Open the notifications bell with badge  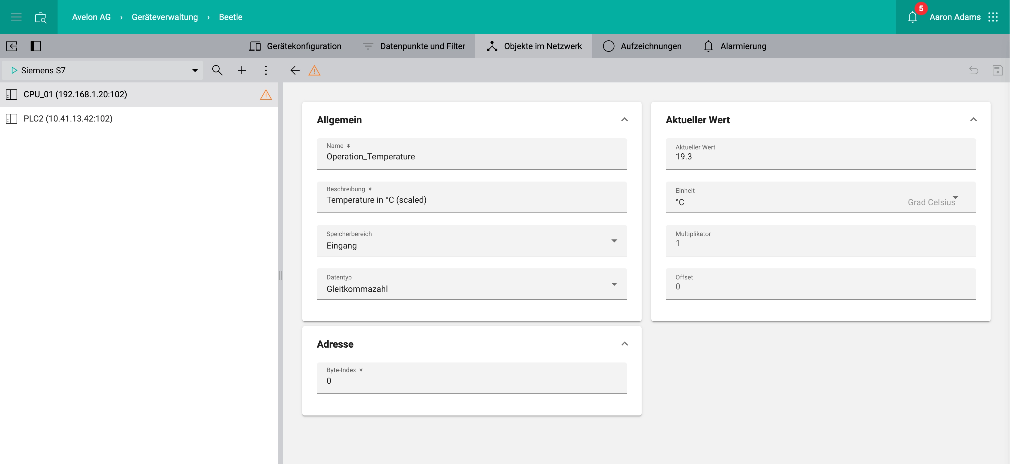point(912,17)
